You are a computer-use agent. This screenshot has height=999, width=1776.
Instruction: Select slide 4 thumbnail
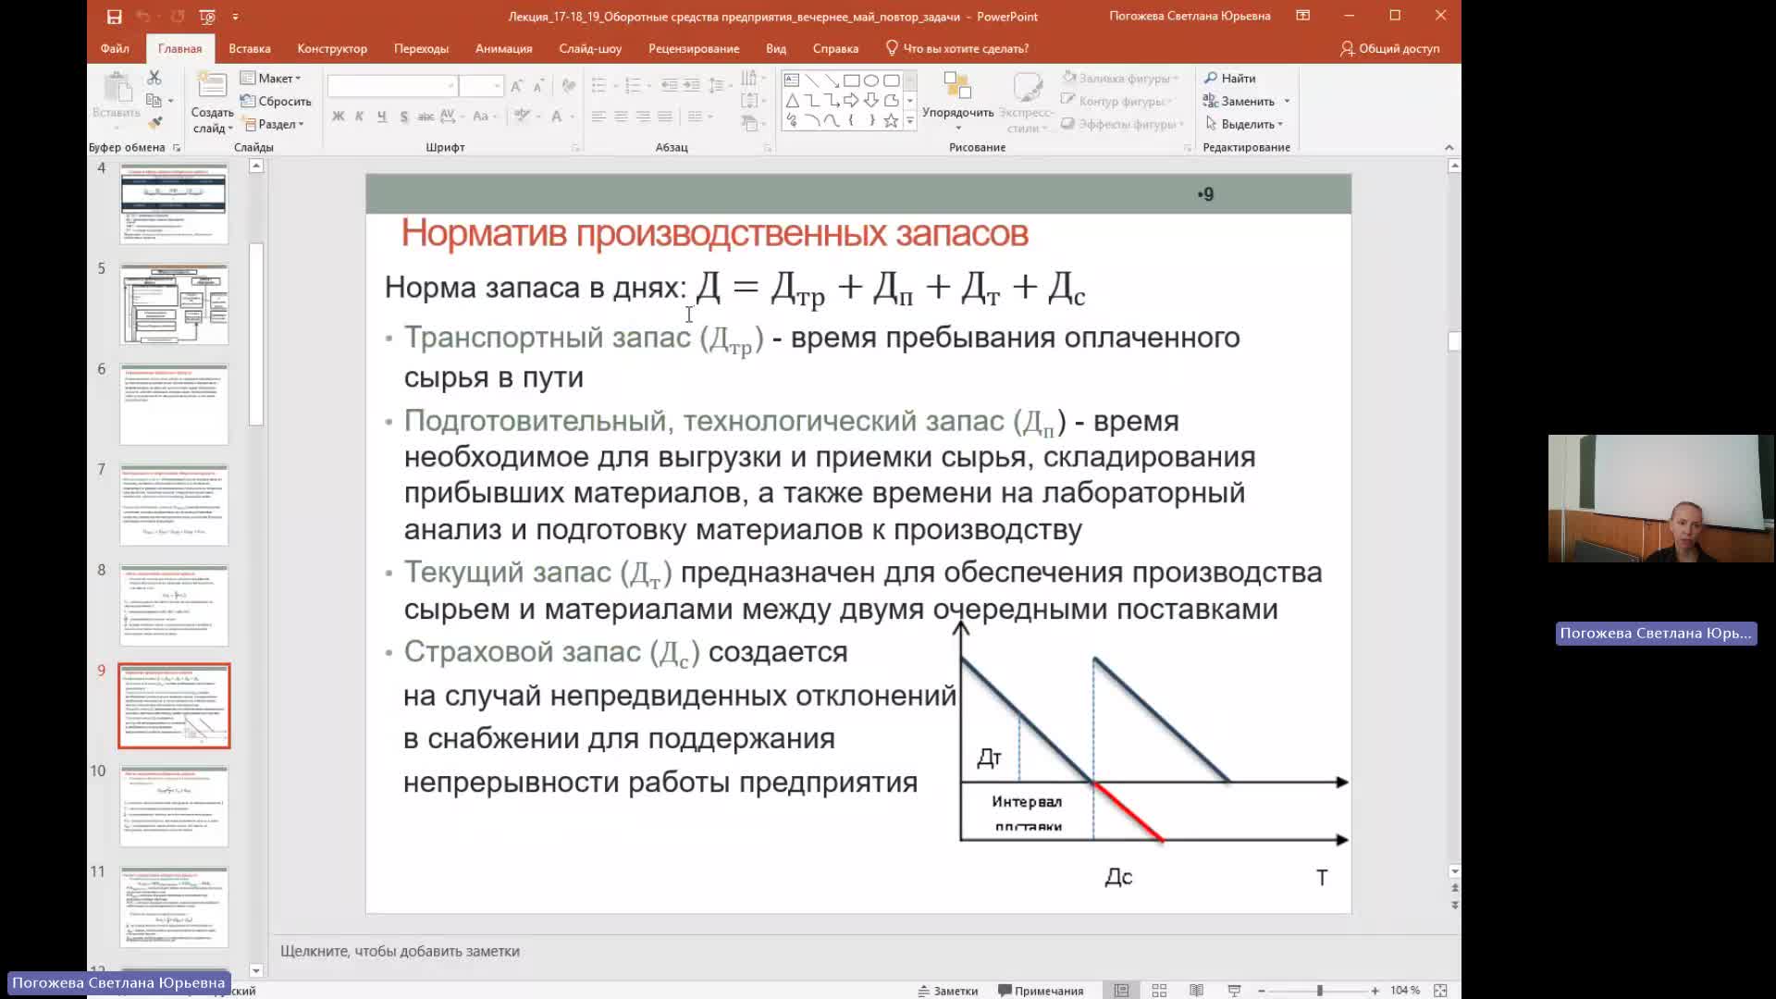point(174,203)
